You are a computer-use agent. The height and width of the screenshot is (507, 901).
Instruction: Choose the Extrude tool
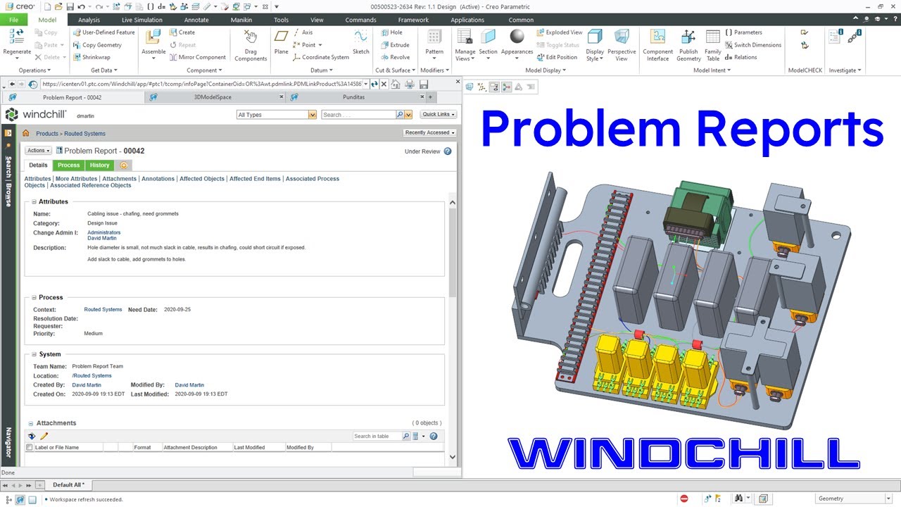394,45
